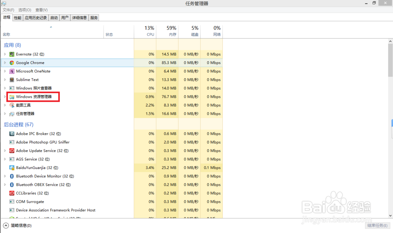The height and width of the screenshot is (233, 393).
Task: Click the 0.1 Mbps network value
Action: (x=212, y=168)
